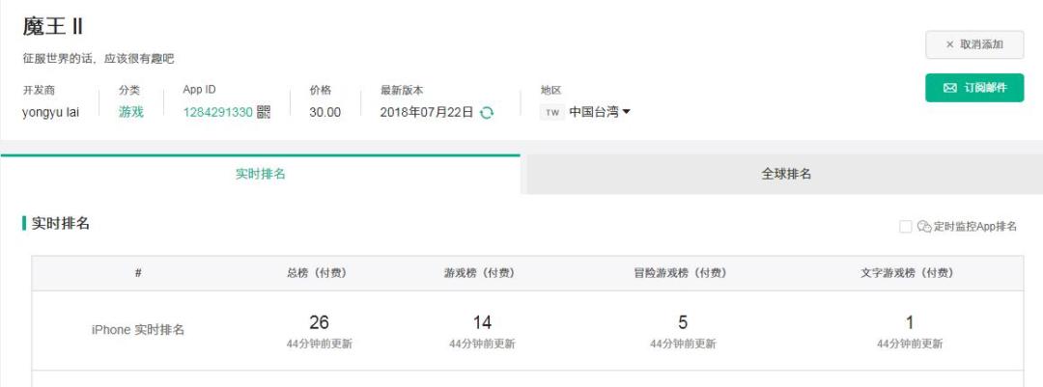Click the 游戏榜（付费） column header

[479, 273]
